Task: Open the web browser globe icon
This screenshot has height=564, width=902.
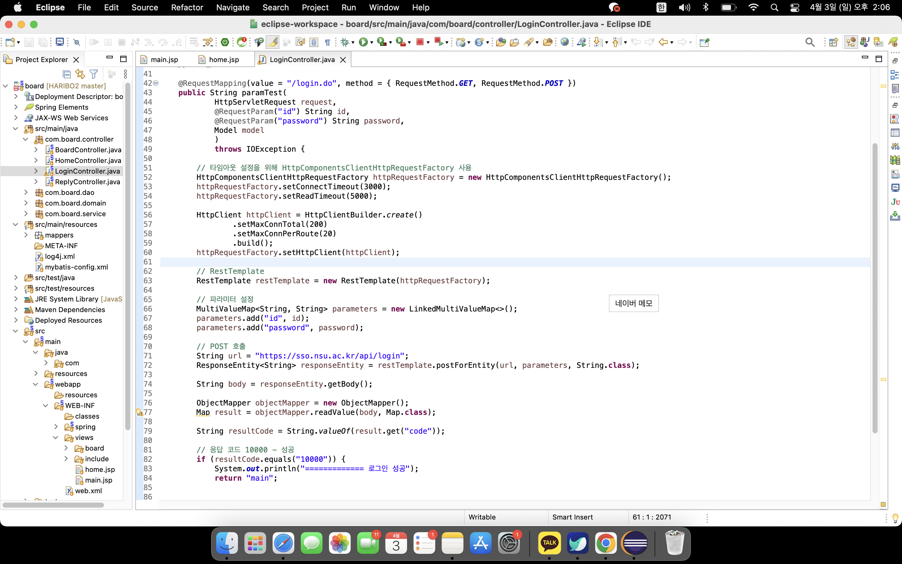Action: pos(564,42)
